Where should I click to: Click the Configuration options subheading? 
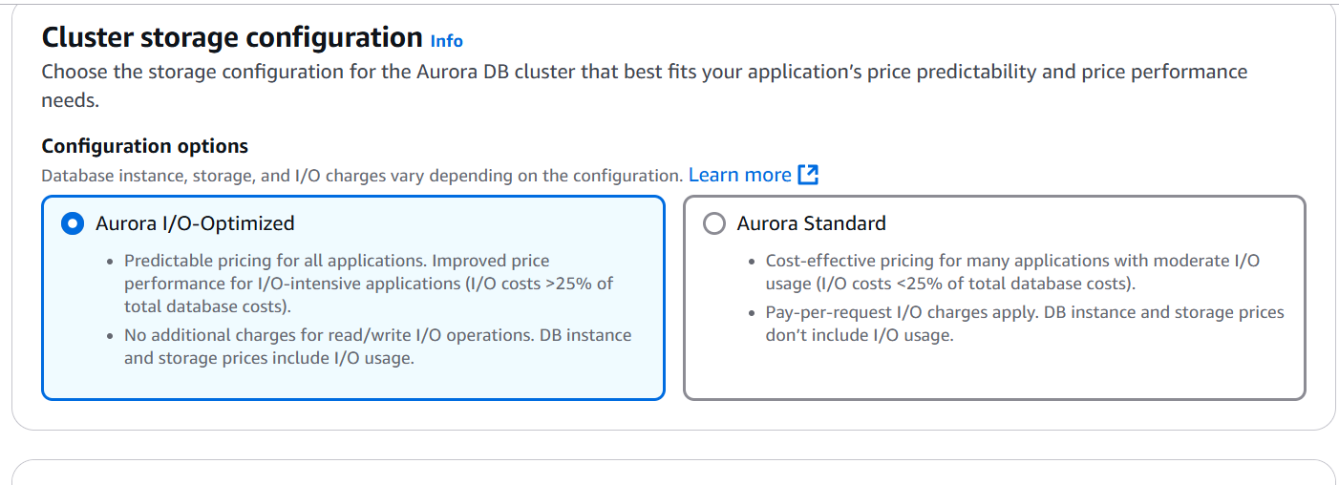(x=145, y=146)
